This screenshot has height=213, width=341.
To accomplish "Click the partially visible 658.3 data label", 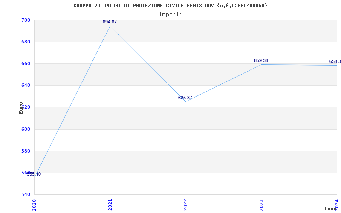I will coord(335,61).
